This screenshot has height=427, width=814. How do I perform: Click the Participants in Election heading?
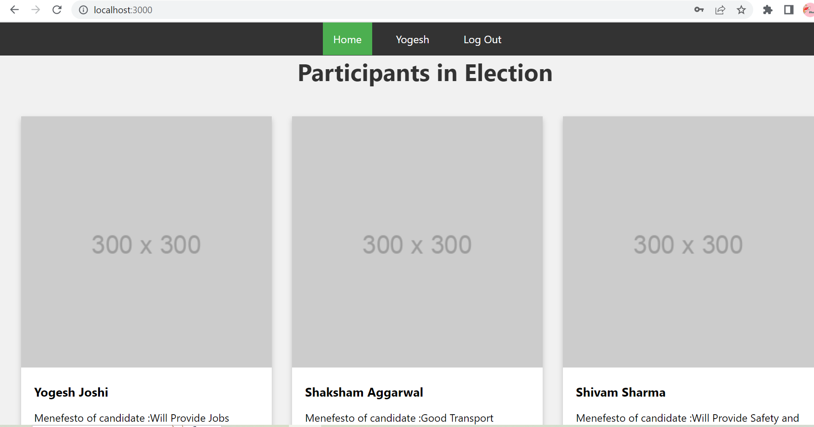point(425,73)
